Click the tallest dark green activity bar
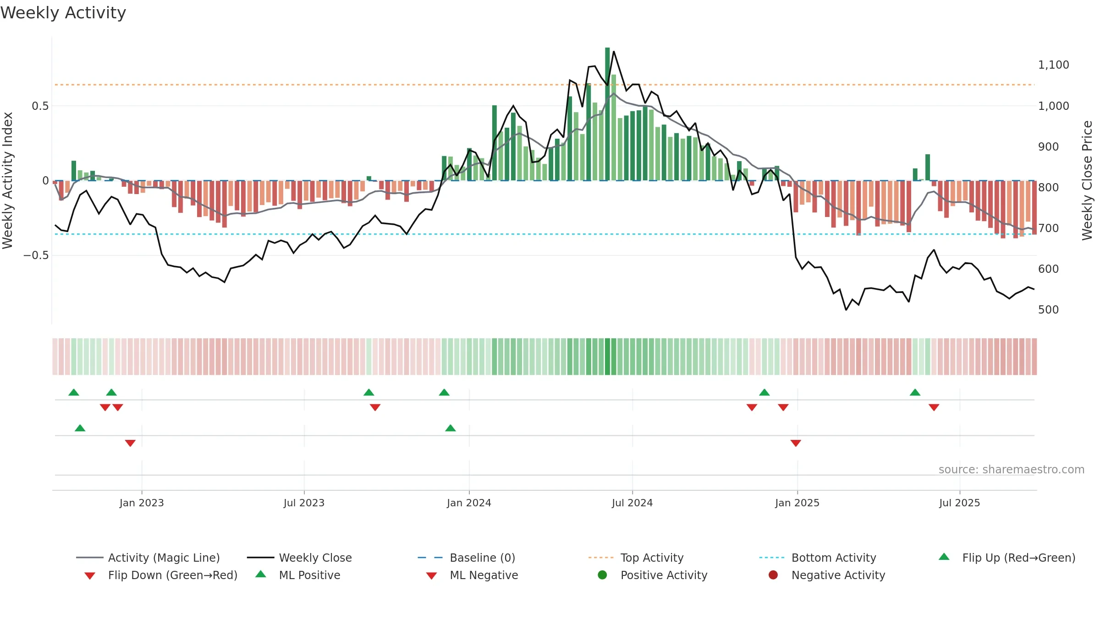 [x=607, y=114]
